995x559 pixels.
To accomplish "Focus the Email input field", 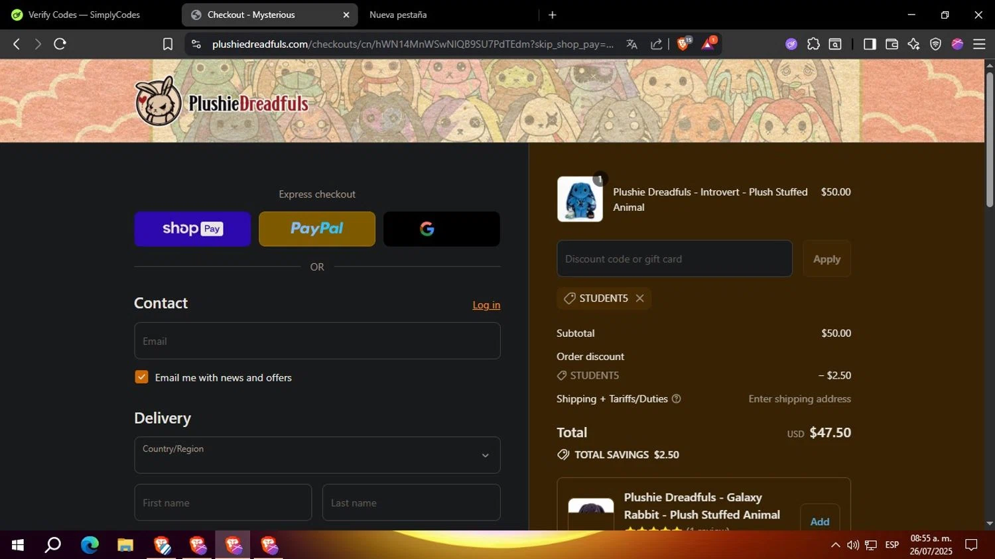I will coord(317,341).
